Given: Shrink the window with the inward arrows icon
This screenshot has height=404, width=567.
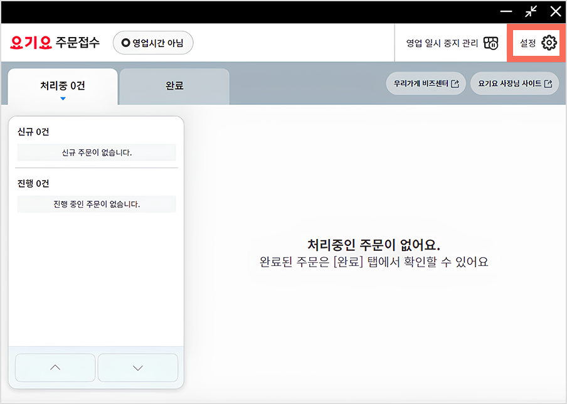Looking at the screenshot, I should pos(531,11).
